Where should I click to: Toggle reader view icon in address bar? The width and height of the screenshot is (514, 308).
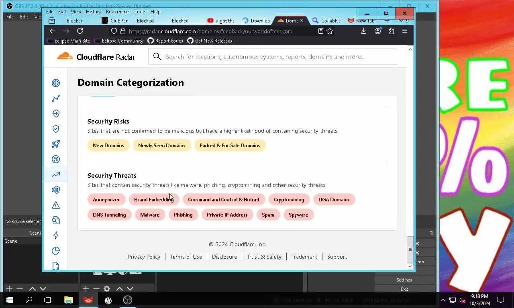pyautogui.click(x=320, y=31)
